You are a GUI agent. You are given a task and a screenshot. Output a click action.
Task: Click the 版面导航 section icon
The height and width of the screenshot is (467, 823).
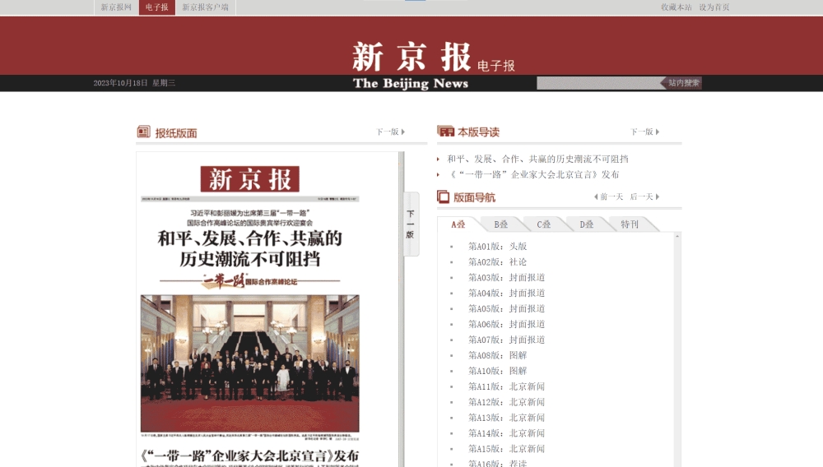pyautogui.click(x=443, y=197)
